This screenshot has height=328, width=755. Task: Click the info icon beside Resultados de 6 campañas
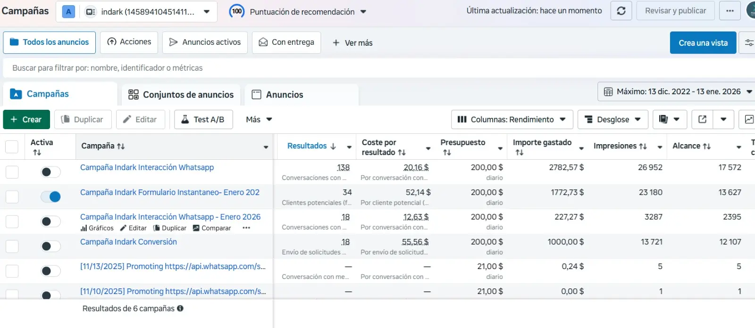(180, 308)
